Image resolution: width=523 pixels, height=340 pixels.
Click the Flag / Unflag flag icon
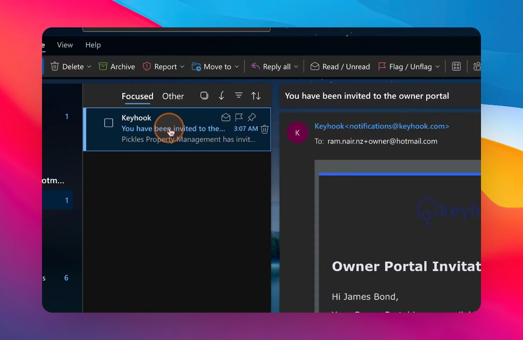382,67
